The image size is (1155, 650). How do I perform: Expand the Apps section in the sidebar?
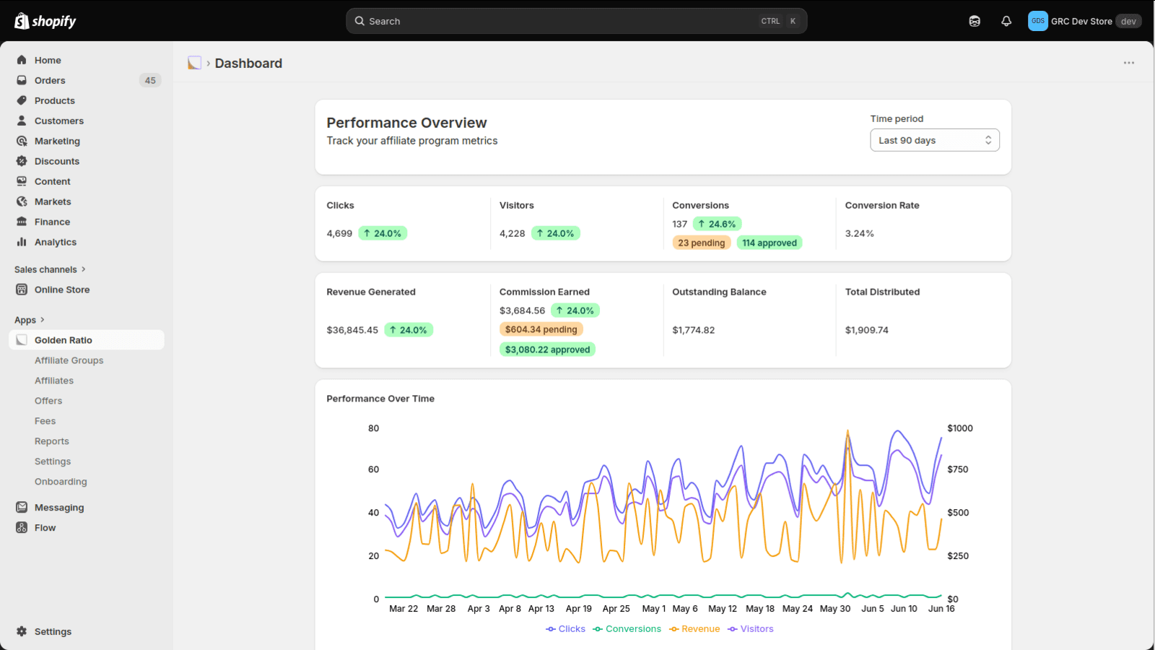(30, 320)
